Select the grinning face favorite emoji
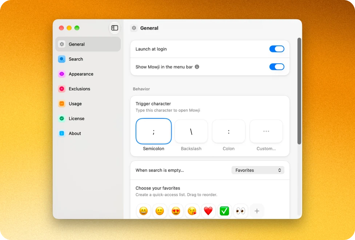The image size is (355, 240). [x=143, y=211]
